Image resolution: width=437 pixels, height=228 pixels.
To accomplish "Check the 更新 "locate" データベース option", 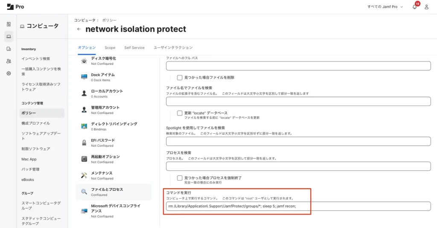I will tap(180, 113).
